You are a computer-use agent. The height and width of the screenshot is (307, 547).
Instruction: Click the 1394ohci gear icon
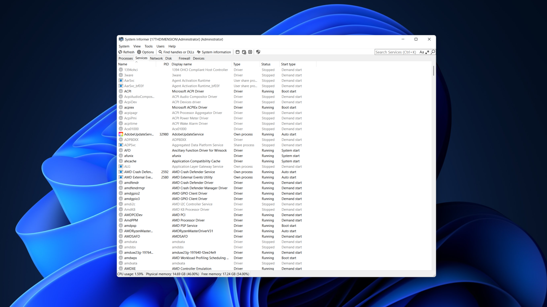(121, 70)
